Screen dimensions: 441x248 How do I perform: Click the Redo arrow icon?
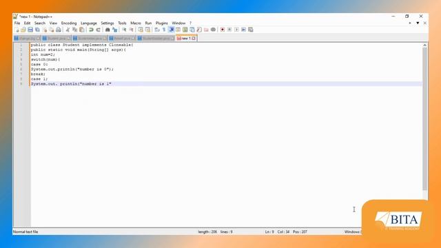[x=98, y=30]
